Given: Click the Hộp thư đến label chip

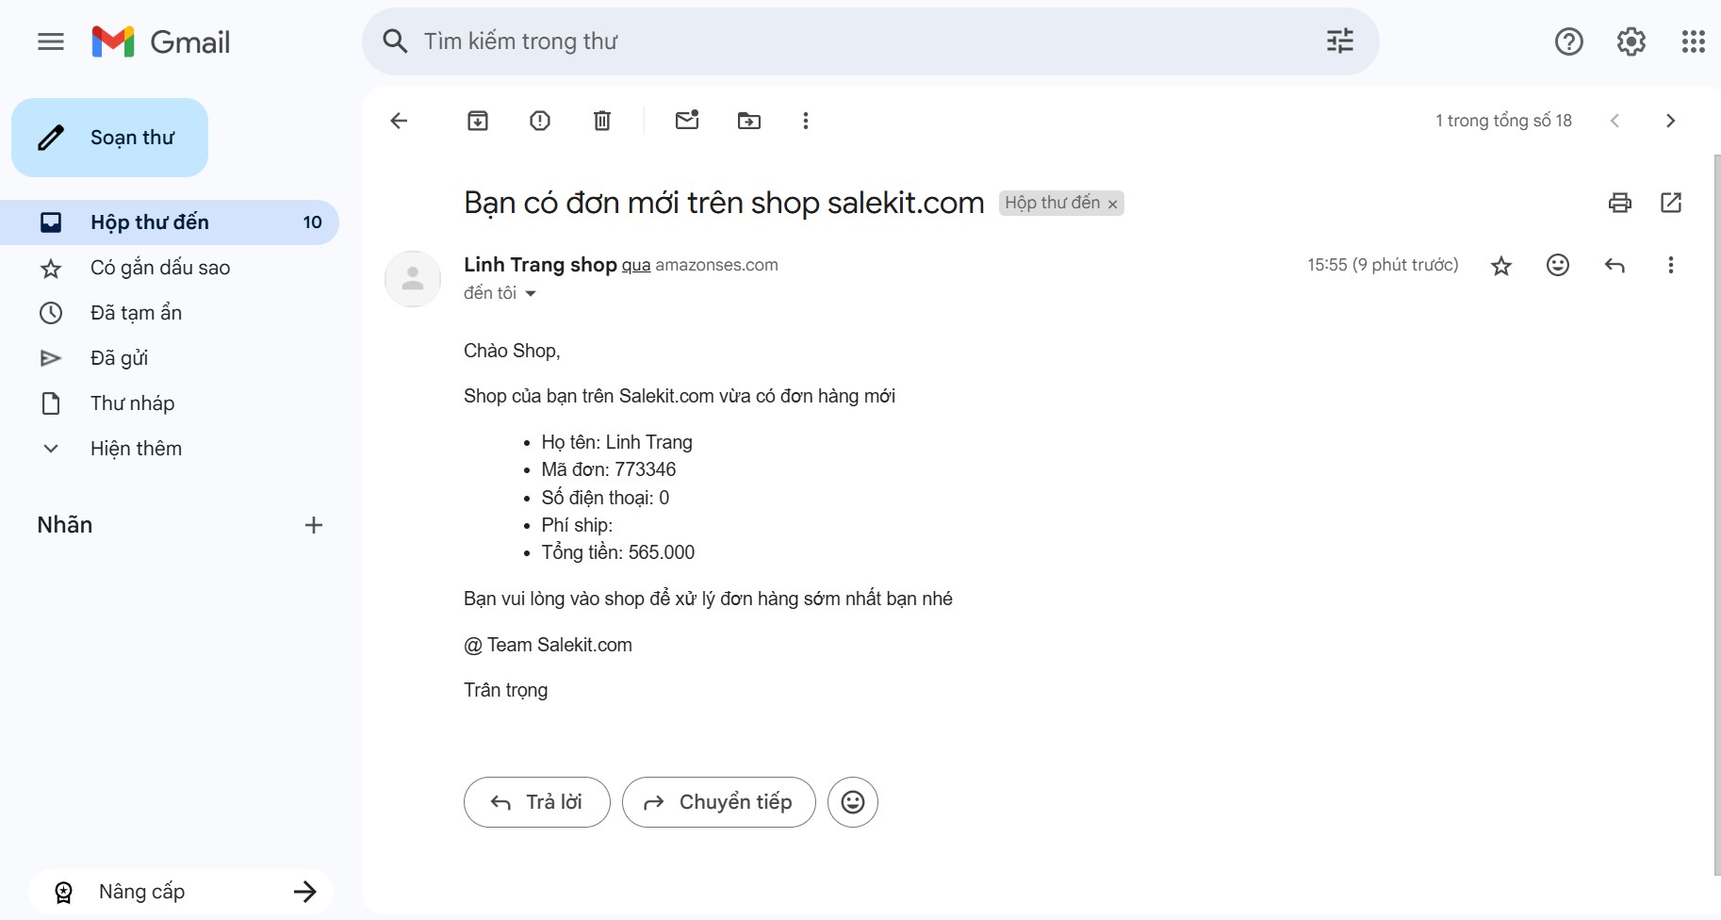Looking at the screenshot, I should pos(1052,204).
